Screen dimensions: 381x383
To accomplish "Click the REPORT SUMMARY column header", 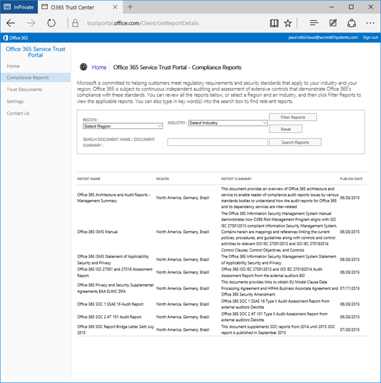I will pyautogui.click(x=236, y=179).
